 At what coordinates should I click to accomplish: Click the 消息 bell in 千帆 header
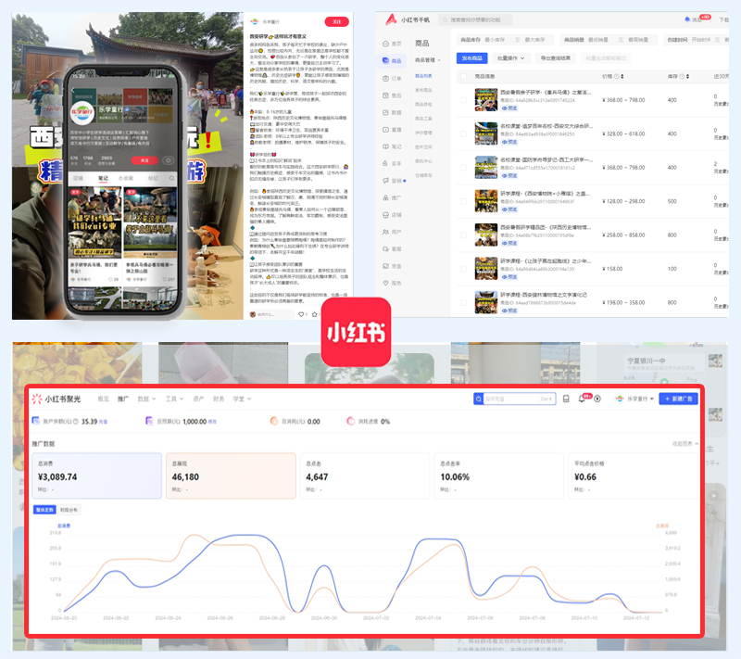(687, 19)
